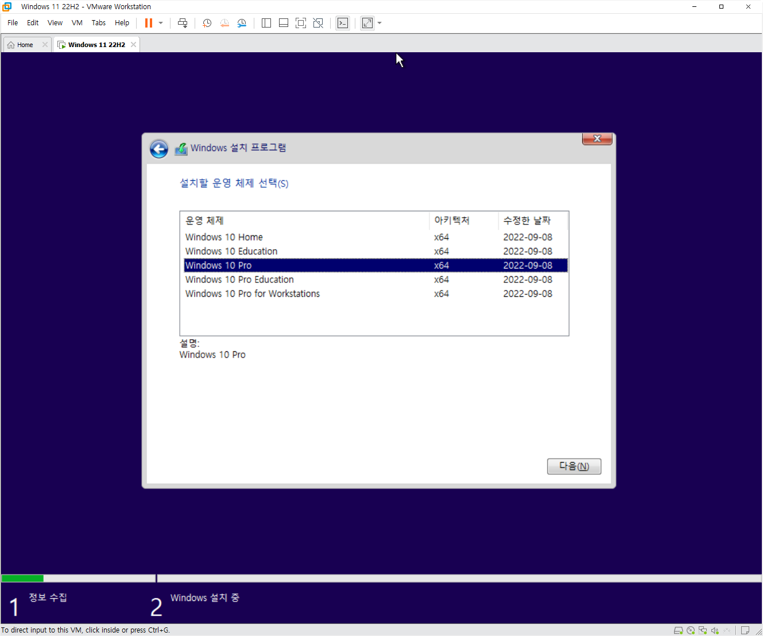Open the Tabs menu
The image size is (763, 636).
[99, 23]
